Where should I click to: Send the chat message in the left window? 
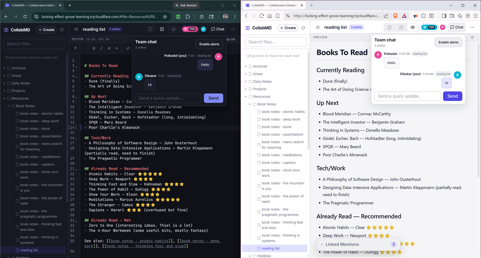[x=214, y=98]
